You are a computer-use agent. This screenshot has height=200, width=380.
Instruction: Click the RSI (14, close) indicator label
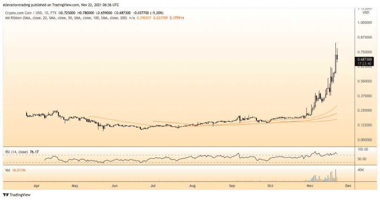16,152
